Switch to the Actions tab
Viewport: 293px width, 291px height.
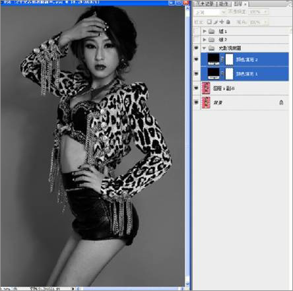tap(224, 4)
